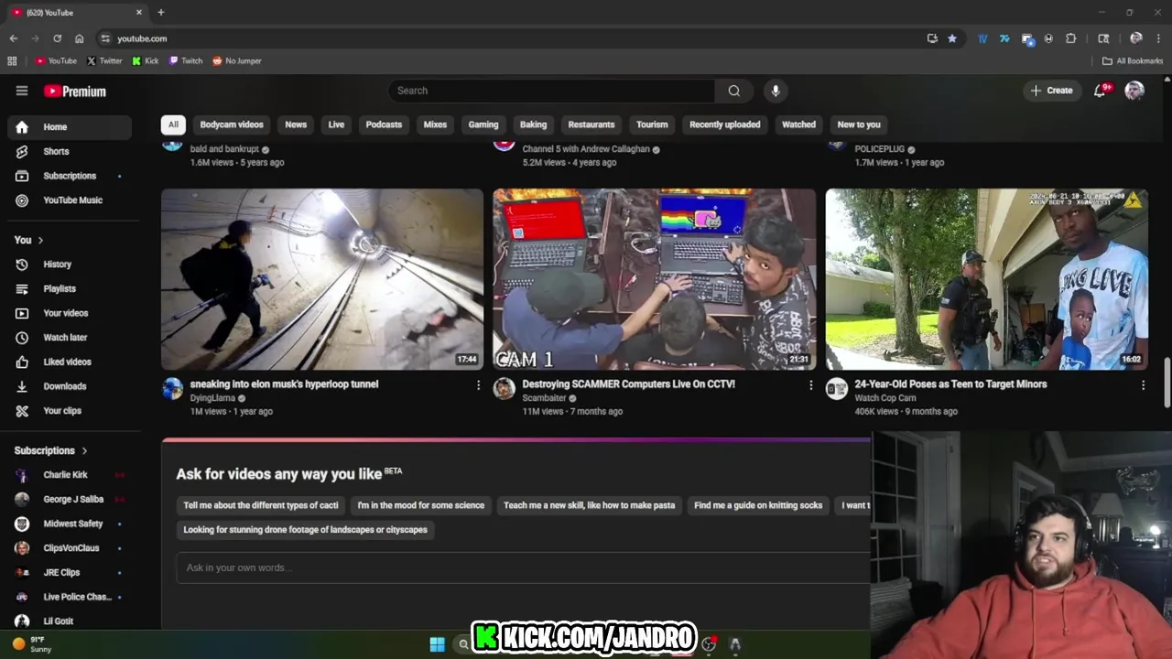Open Liked videos
1172x659 pixels.
coord(70,362)
